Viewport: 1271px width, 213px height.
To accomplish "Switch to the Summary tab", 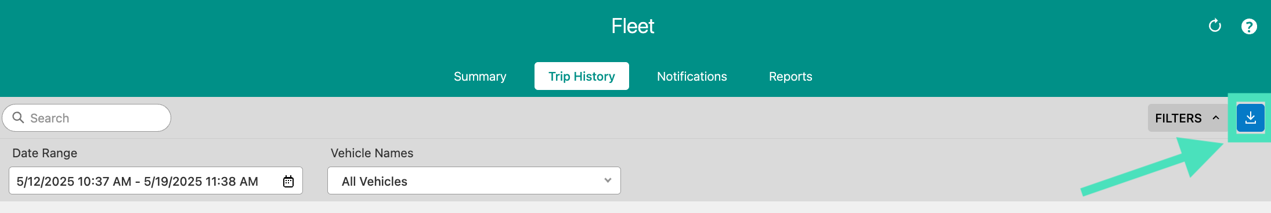I will [x=480, y=77].
